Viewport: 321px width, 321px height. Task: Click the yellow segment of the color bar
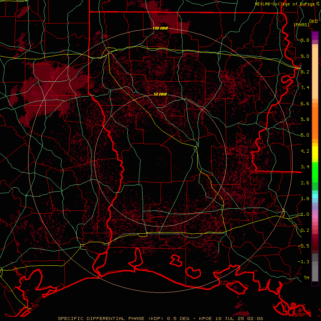[x=315, y=153]
